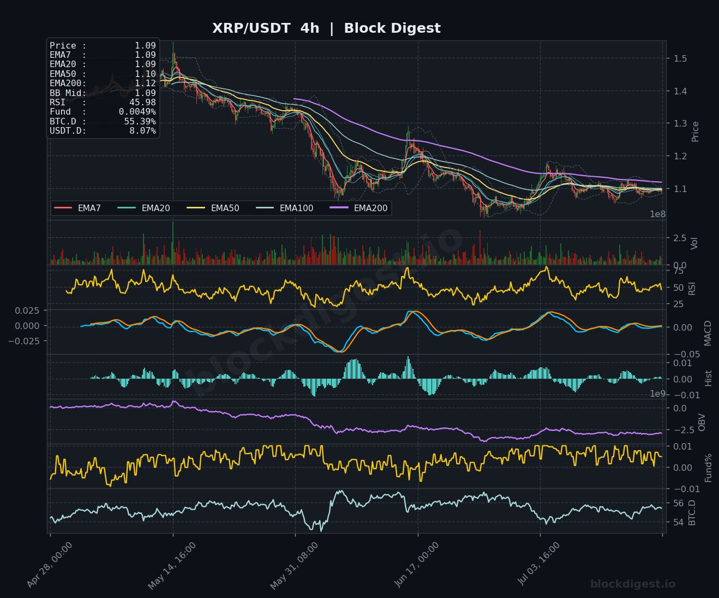Click the Price axis label

point(695,131)
